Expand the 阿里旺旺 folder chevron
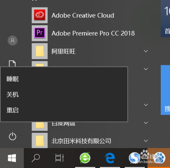Image resolution: width=170 pixels, height=168 pixels. [146, 51]
